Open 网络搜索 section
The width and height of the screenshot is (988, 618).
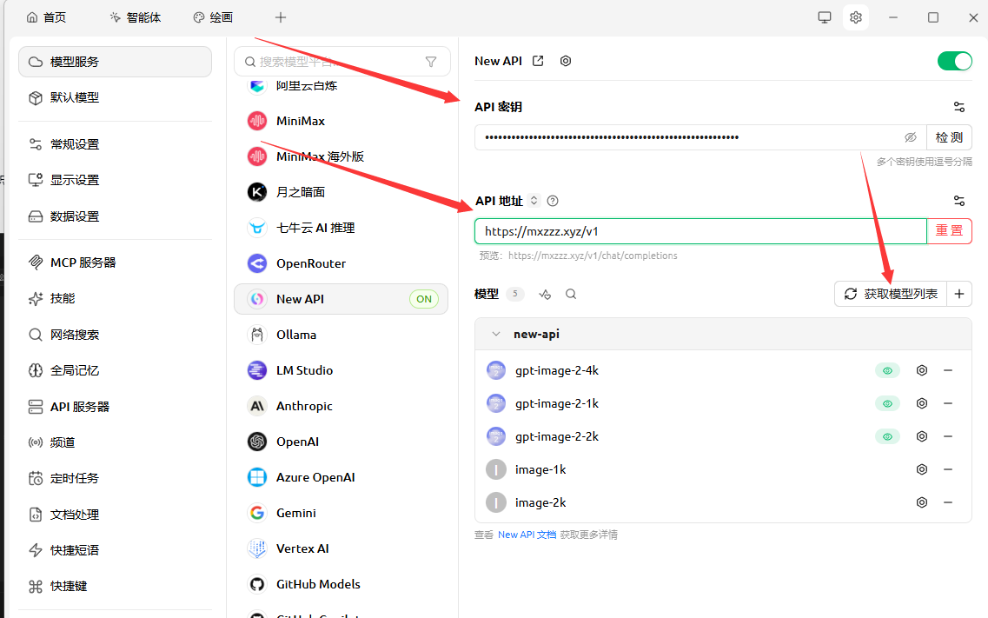pyautogui.click(x=116, y=335)
